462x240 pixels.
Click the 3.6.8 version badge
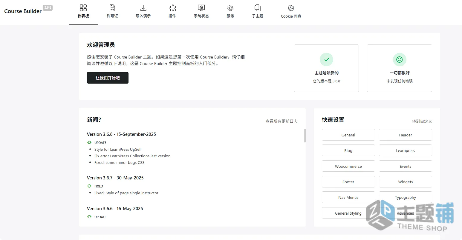pyautogui.click(x=48, y=7)
